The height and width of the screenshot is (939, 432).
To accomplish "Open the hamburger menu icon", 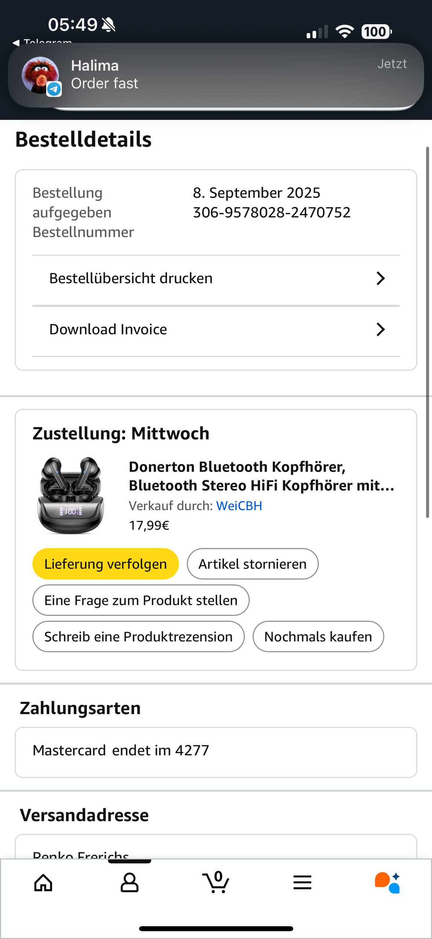I will pyautogui.click(x=302, y=883).
